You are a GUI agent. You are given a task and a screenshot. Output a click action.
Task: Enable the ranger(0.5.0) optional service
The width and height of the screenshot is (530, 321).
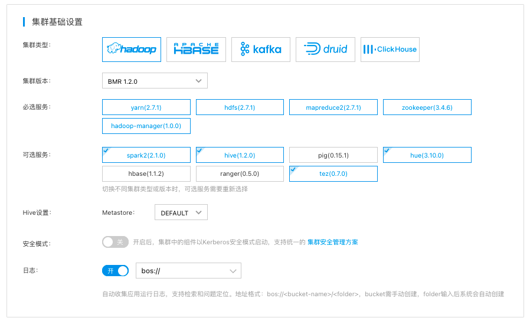point(240,173)
